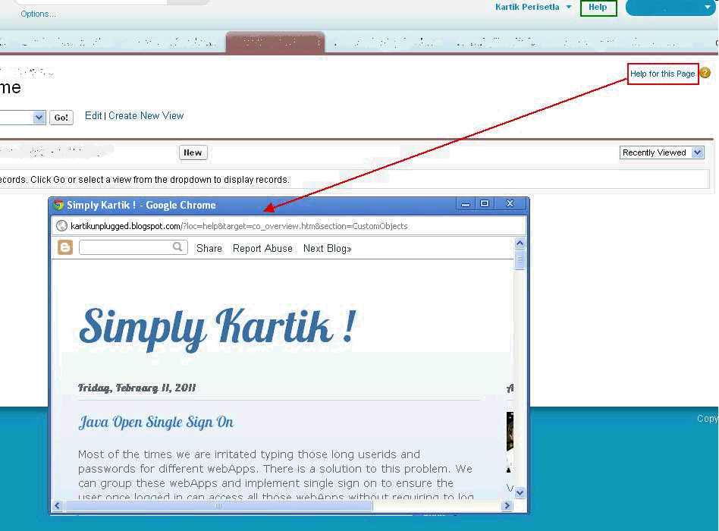
Task: Click the Go! button
Action: (61, 118)
